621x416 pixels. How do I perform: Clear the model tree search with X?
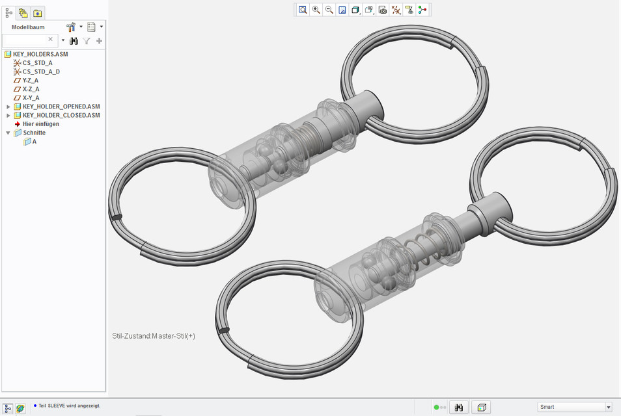pos(50,39)
